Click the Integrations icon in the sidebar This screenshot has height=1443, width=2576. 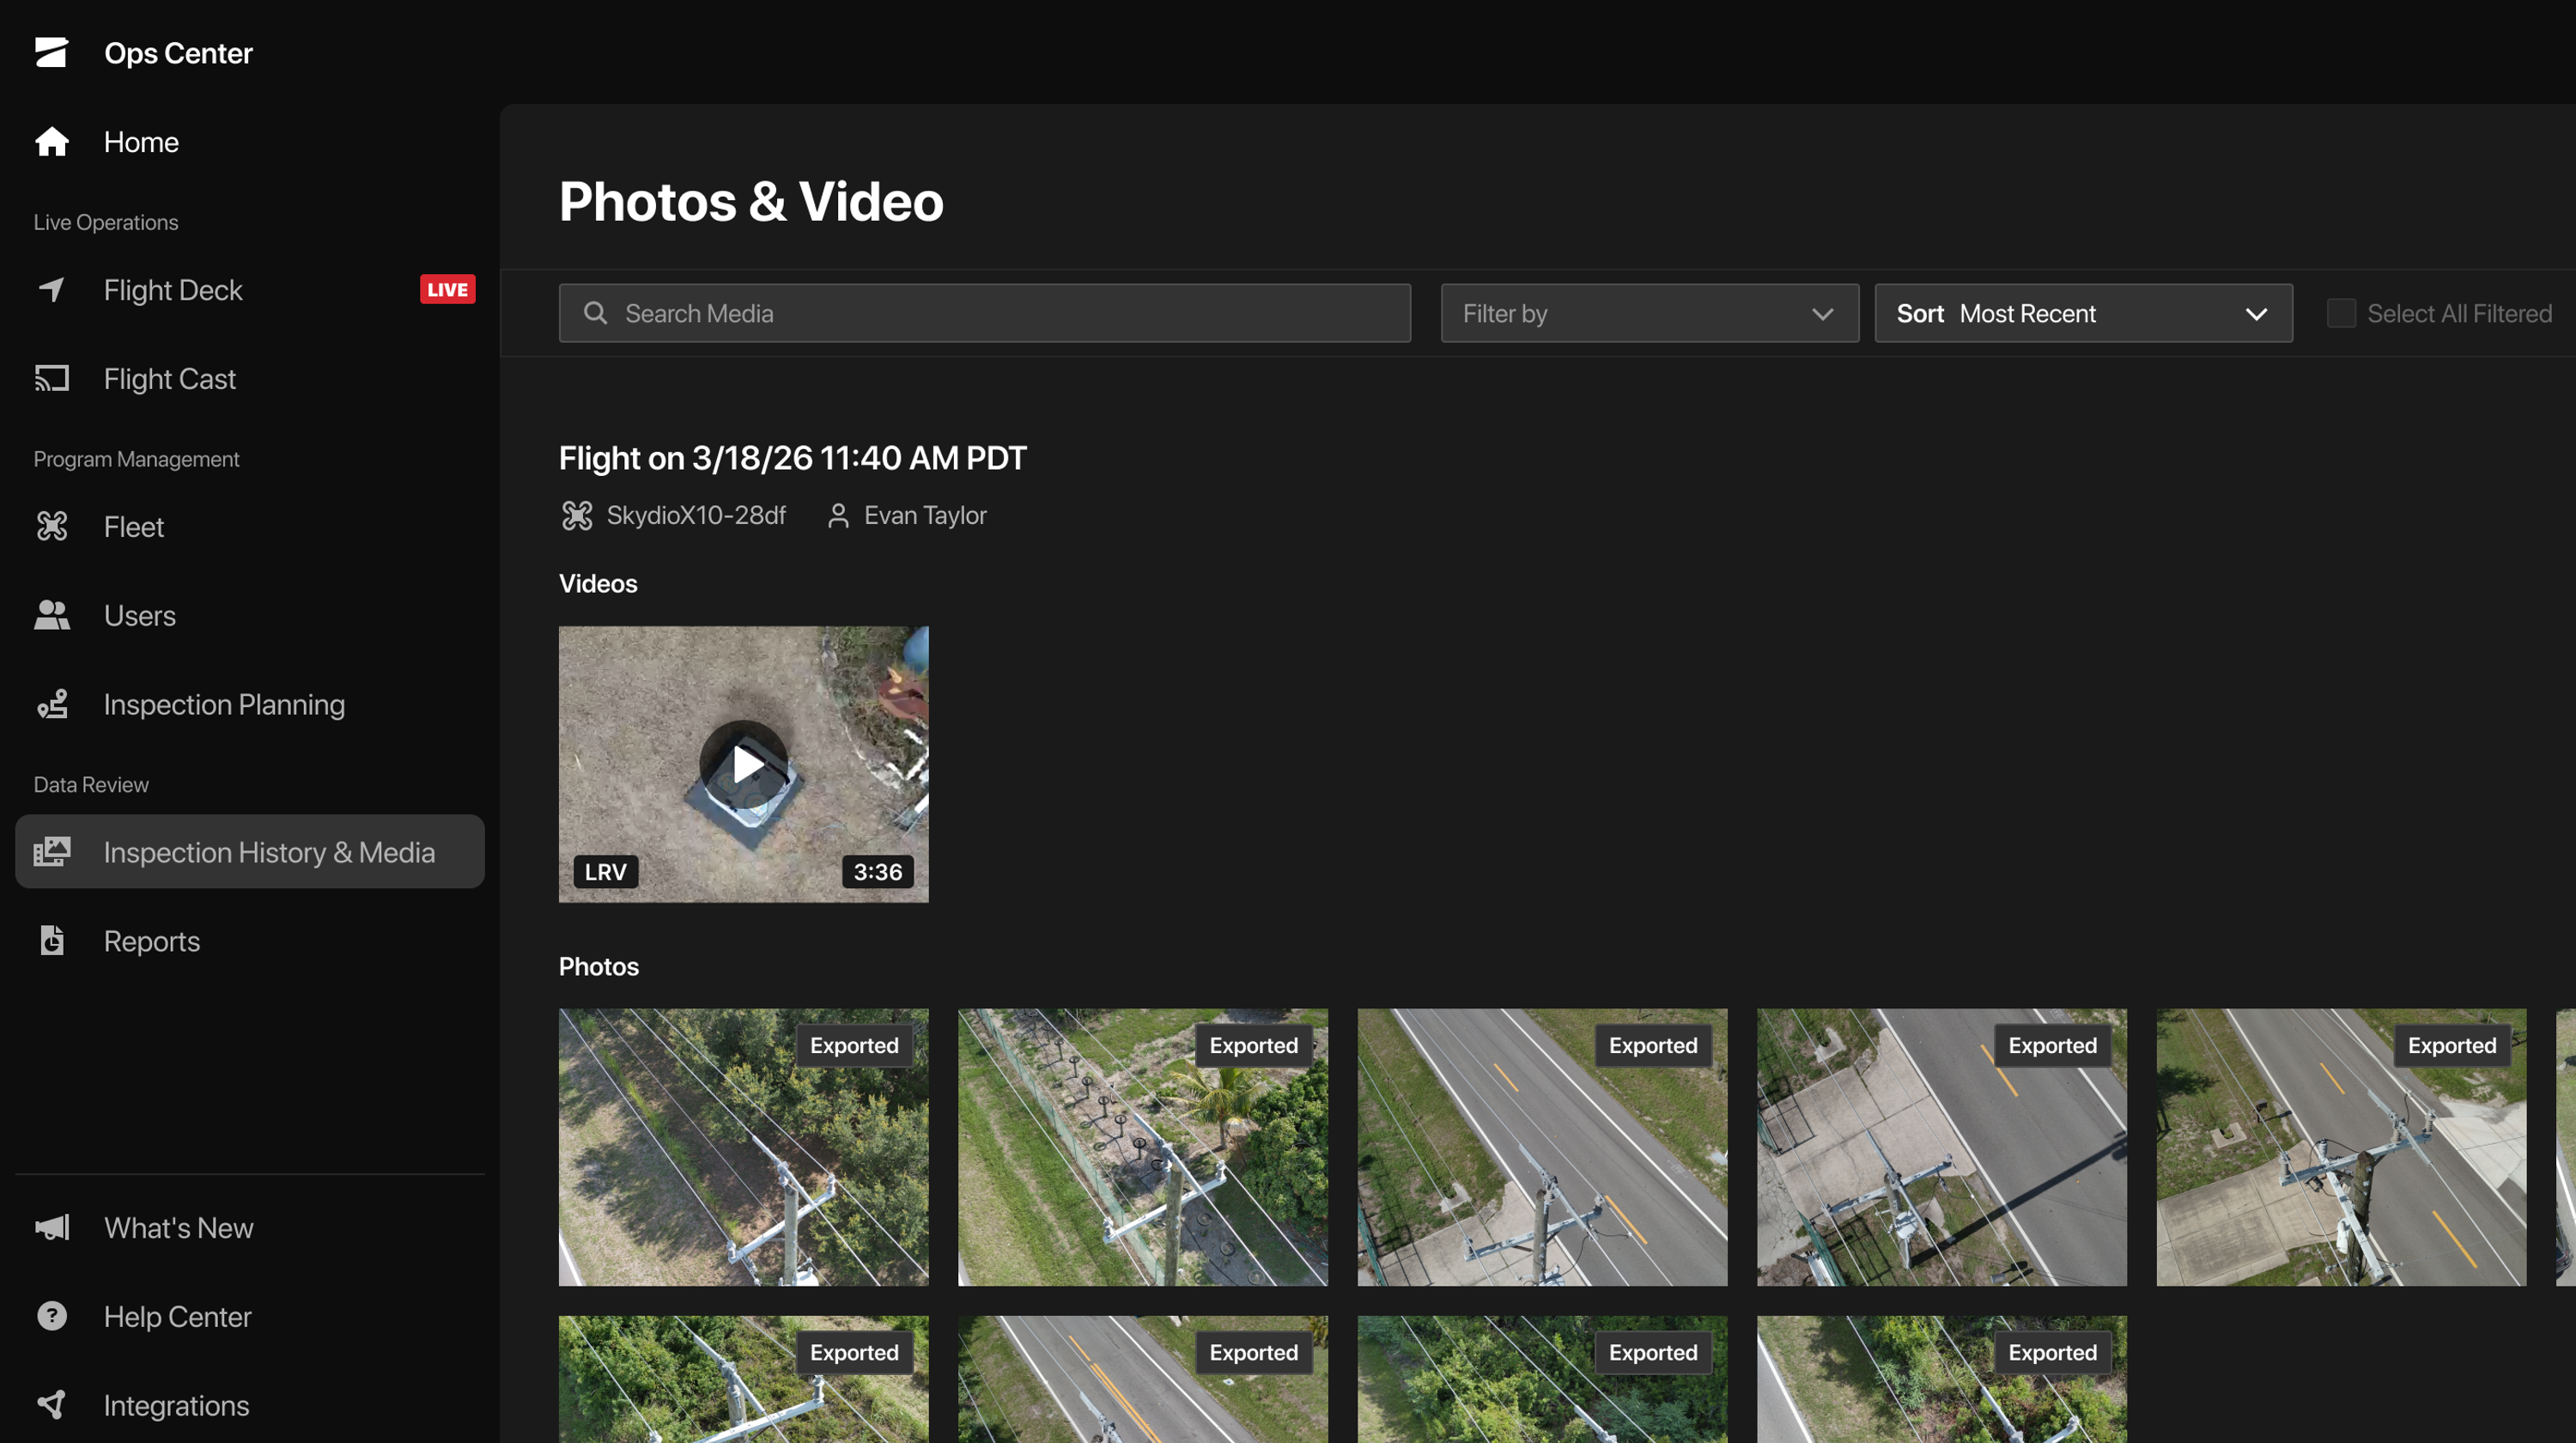52,1405
